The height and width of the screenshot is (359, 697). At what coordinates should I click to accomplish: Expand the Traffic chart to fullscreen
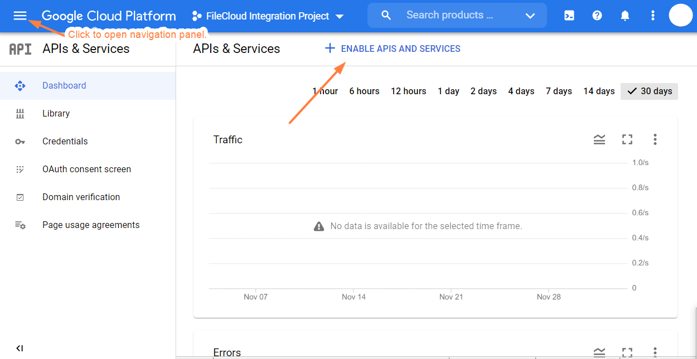coord(627,139)
